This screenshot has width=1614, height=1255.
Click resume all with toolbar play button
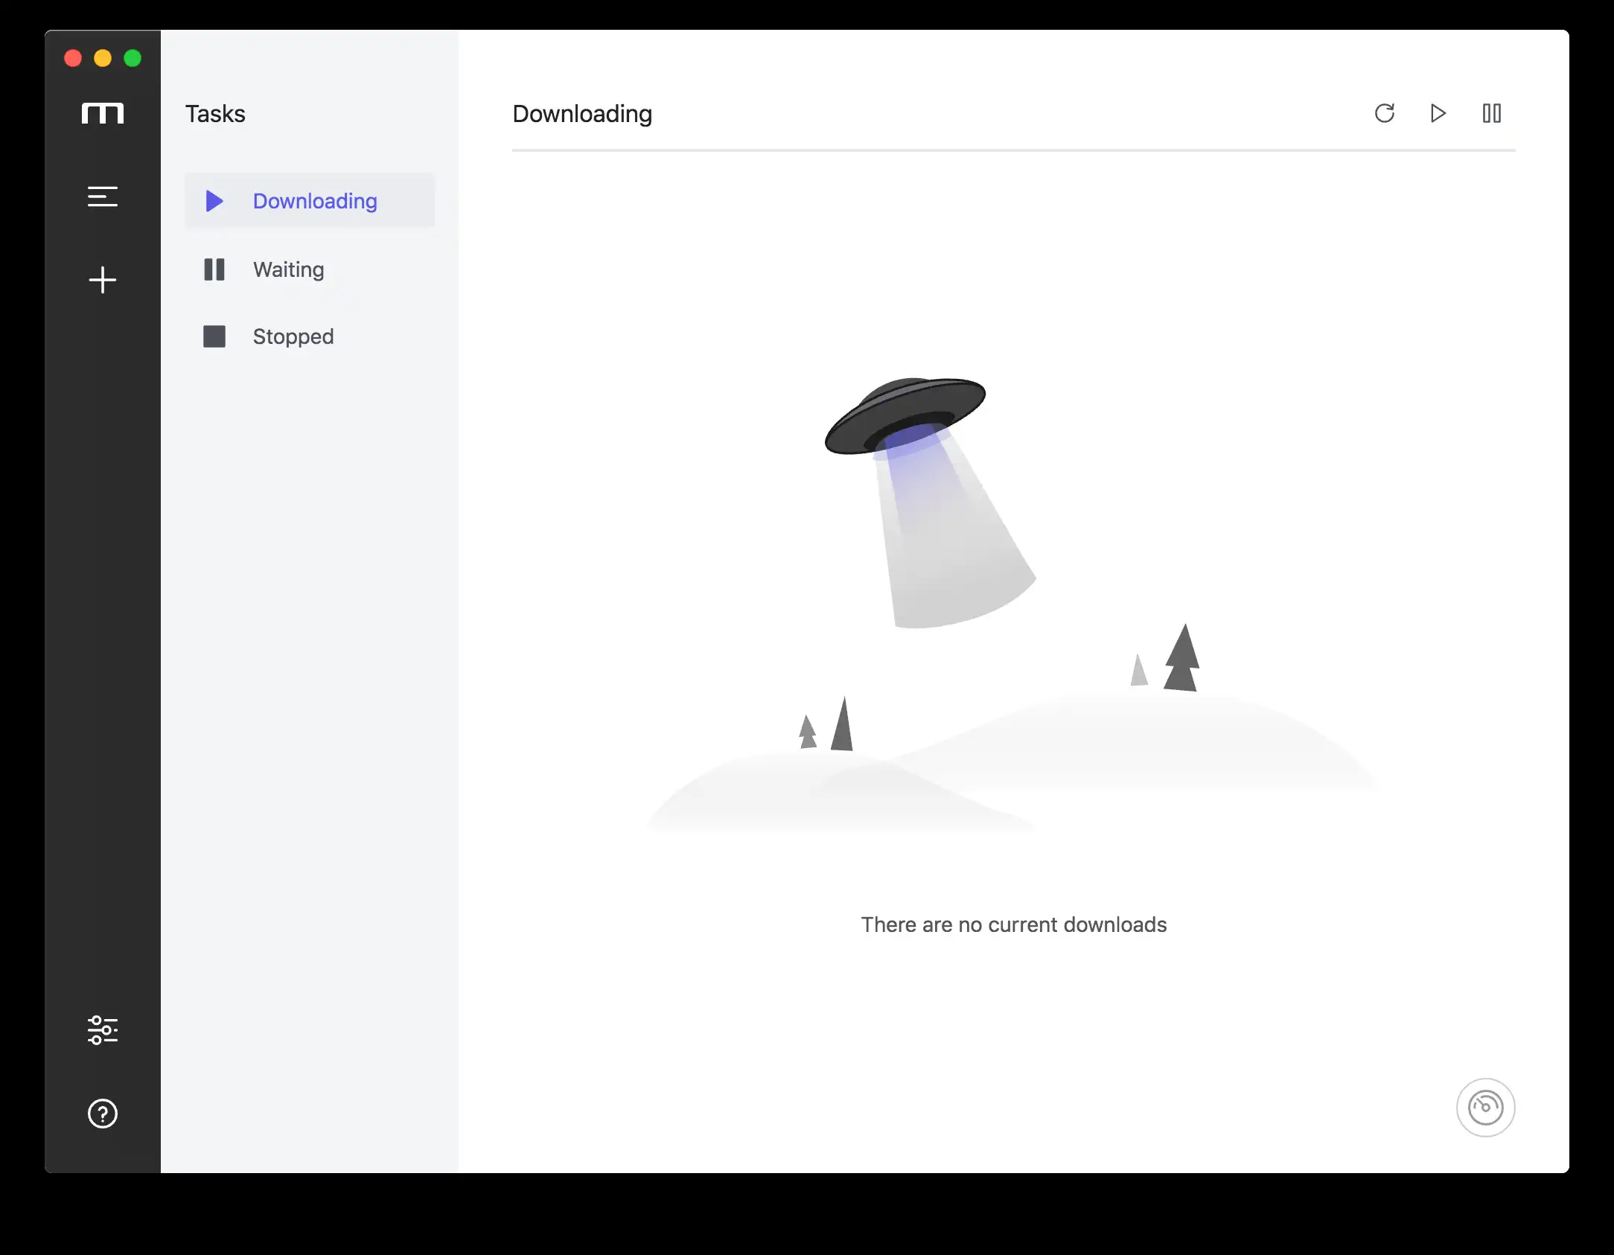(x=1437, y=112)
